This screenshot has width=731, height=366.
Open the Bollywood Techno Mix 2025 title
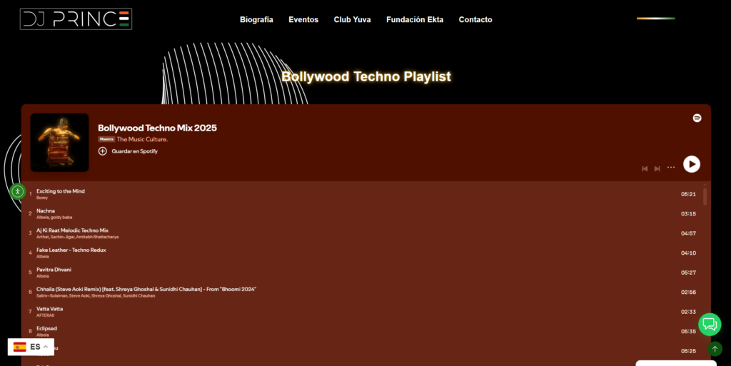click(157, 128)
